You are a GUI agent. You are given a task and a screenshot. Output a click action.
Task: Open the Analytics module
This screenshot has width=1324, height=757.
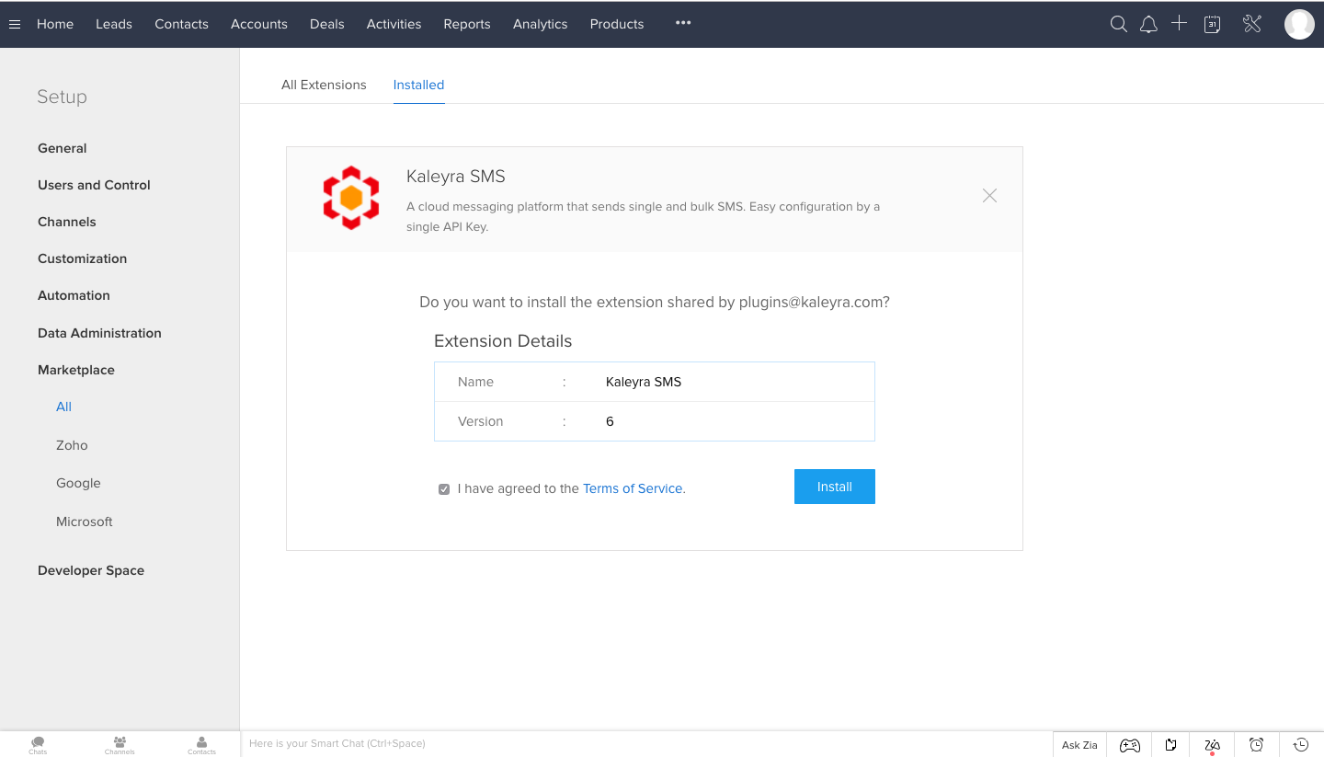tap(541, 24)
